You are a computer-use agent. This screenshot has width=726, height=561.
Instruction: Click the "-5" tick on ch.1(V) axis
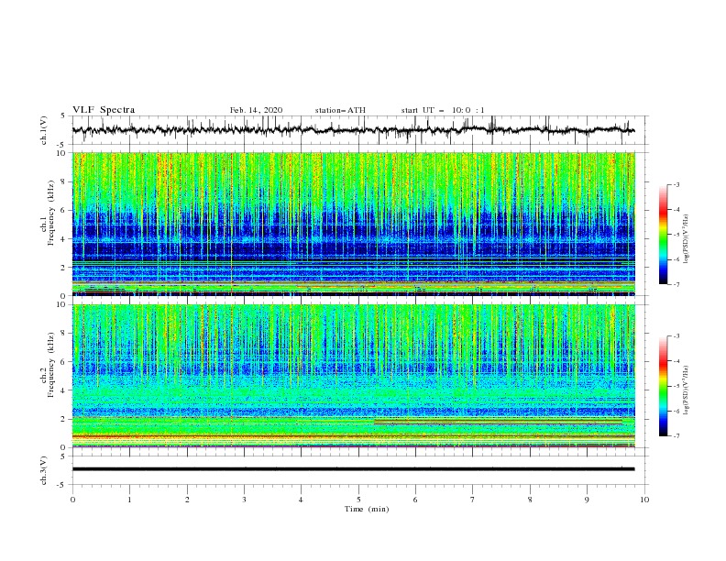click(x=62, y=145)
